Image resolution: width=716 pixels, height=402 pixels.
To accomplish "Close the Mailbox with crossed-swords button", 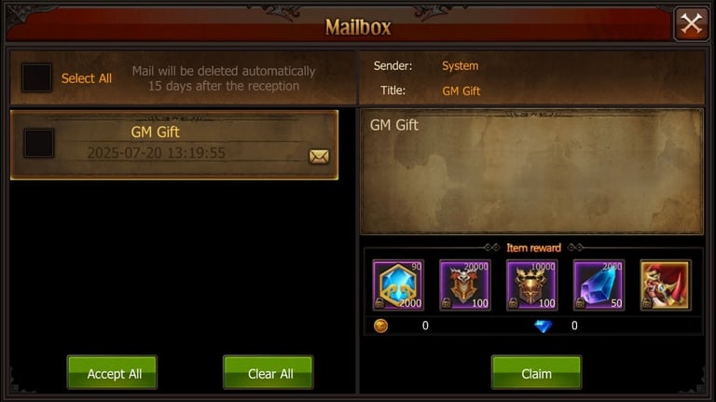I will pos(692,23).
